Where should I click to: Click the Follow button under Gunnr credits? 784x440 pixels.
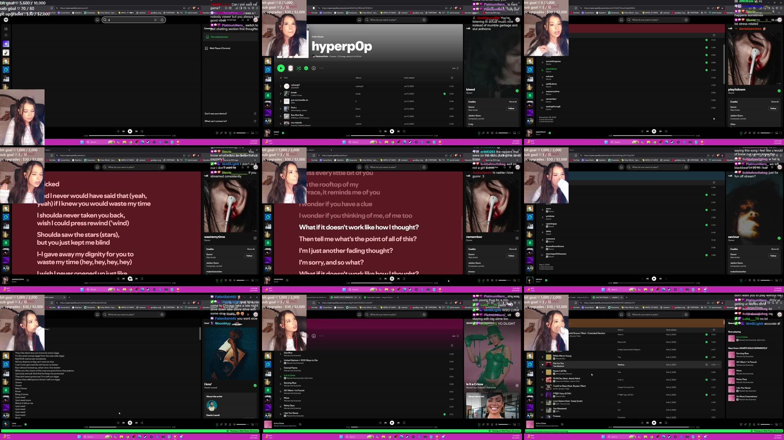click(511, 108)
